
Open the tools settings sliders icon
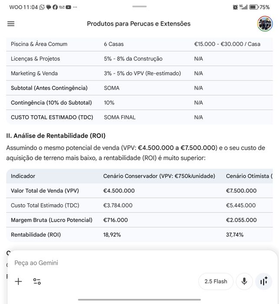click(x=37, y=281)
